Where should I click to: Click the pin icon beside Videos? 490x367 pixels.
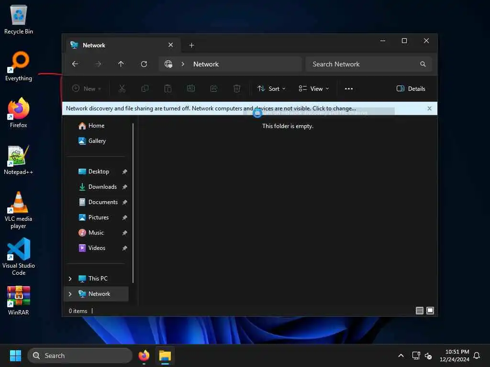pyautogui.click(x=125, y=248)
